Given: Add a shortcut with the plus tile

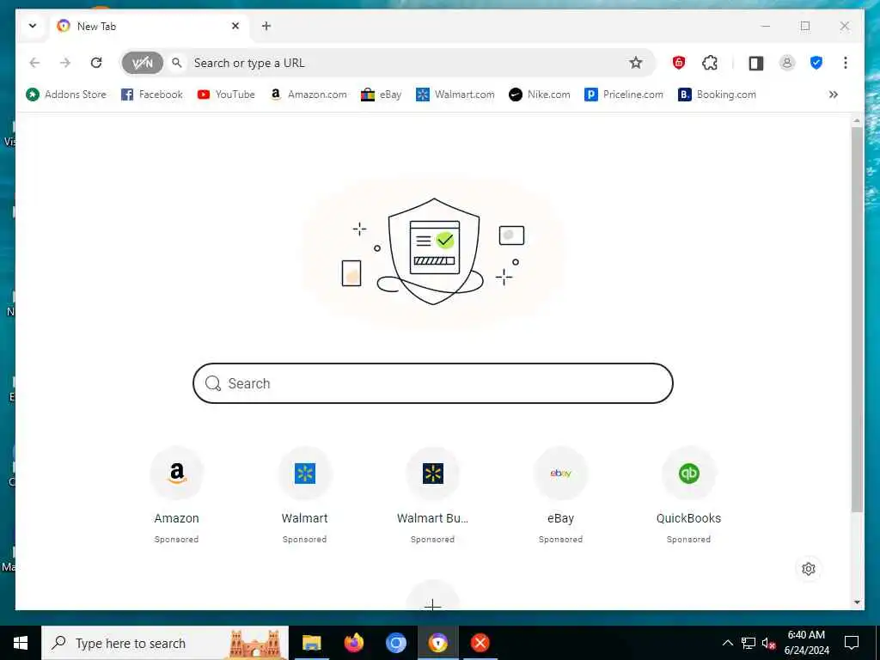Looking at the screenshot, I should 433,598.
